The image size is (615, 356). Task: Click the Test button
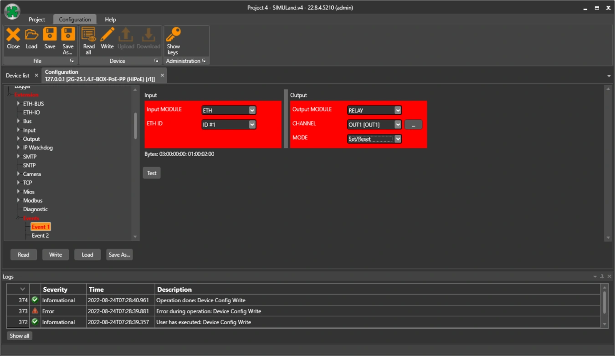152,173
